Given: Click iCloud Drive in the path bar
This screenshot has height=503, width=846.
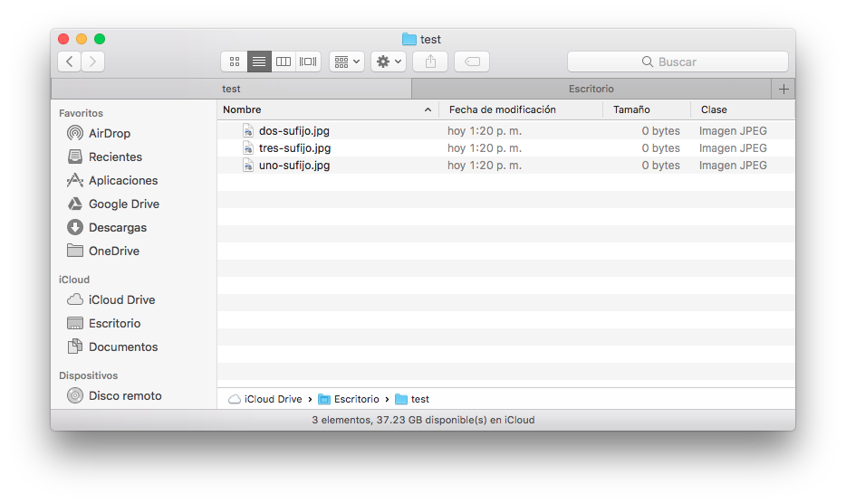Looking at the screenshot, I should (264, 399).
